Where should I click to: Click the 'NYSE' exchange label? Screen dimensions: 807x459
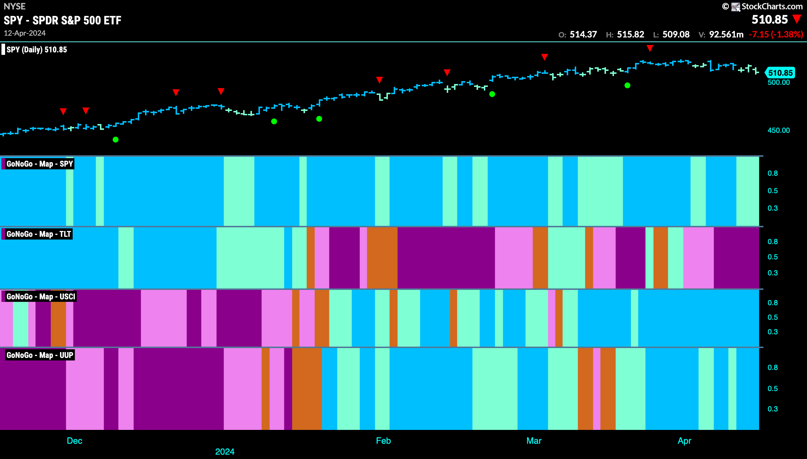click(x=15, y=7)
